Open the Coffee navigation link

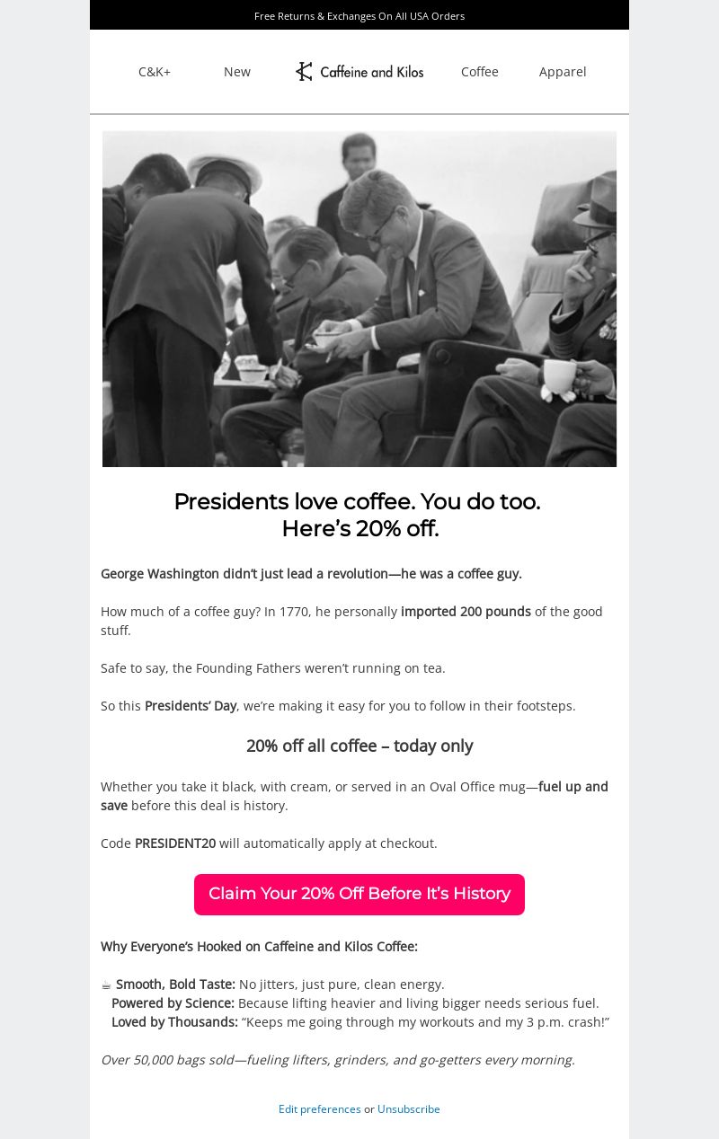(x=480, y=72)
